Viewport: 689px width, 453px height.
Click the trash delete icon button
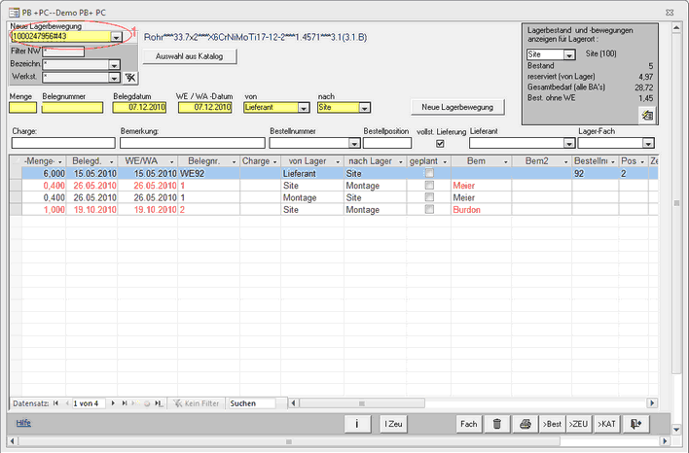[x=497, y=423]
